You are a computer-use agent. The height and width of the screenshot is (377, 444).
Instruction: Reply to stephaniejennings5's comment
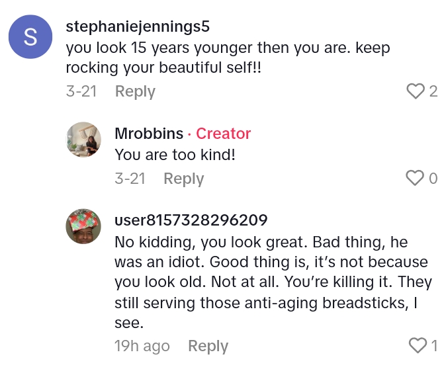(x=135, y=91)
